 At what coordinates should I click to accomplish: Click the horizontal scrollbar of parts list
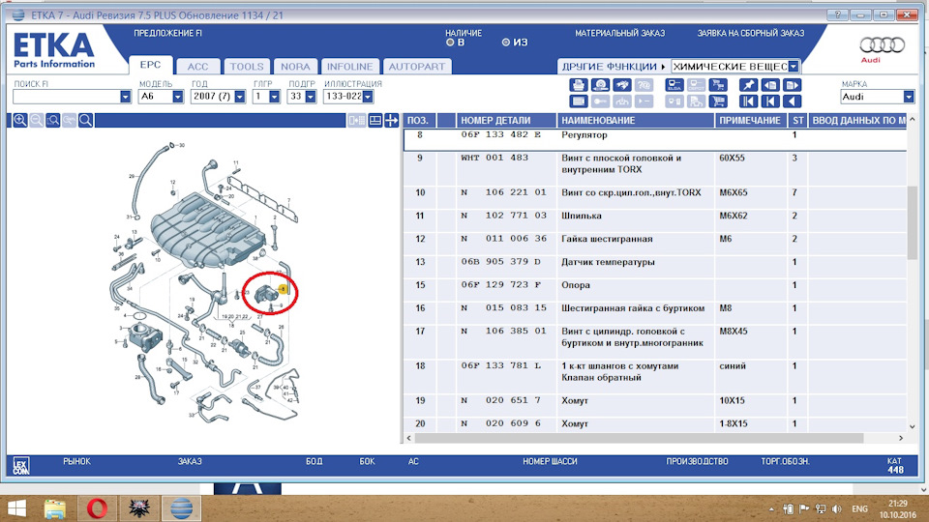[639, 438]
